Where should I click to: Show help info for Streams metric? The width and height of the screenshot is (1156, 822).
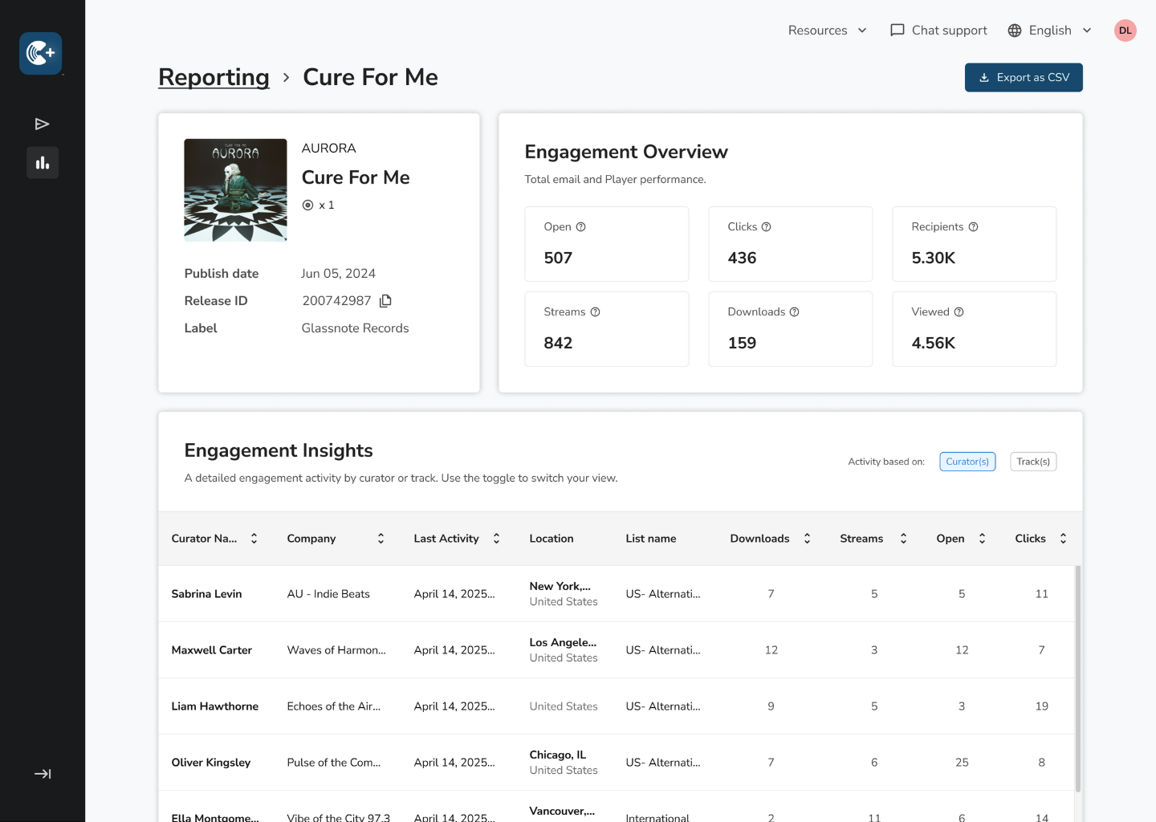(595, 312)
